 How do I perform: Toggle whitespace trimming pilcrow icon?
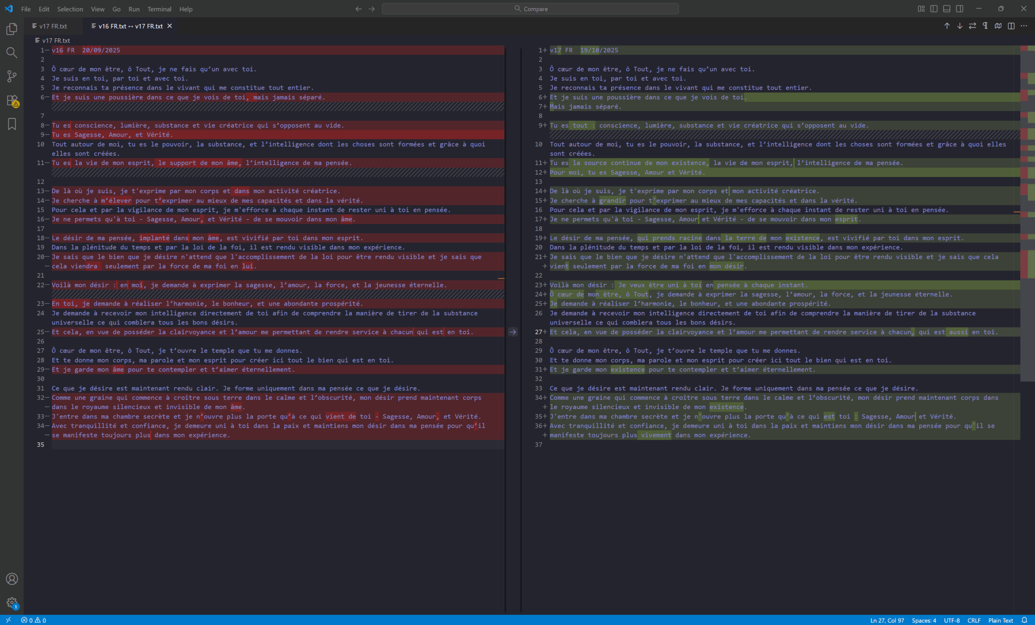(985, 26)
